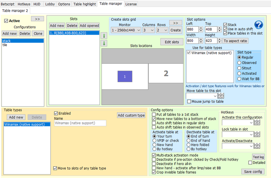Click the Clone configuration button
Image resolution: width=271 pixels, height=178 pixels.
pyautogui.click(x=38, y=33)
